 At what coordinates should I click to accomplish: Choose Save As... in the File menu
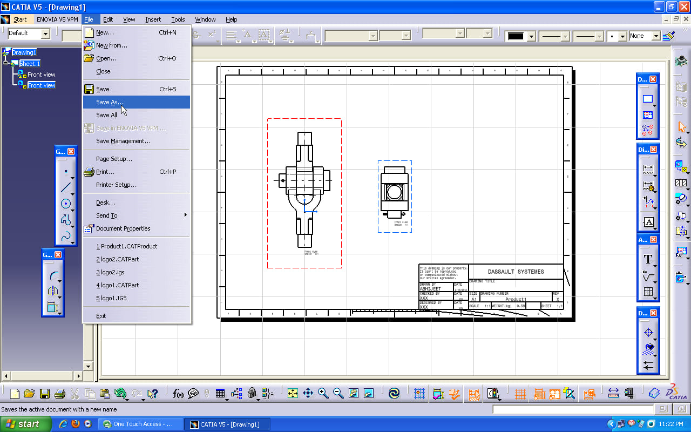click(137, 102)
